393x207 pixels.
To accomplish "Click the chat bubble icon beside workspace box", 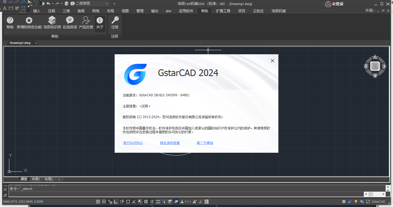I will pos(72,4).
